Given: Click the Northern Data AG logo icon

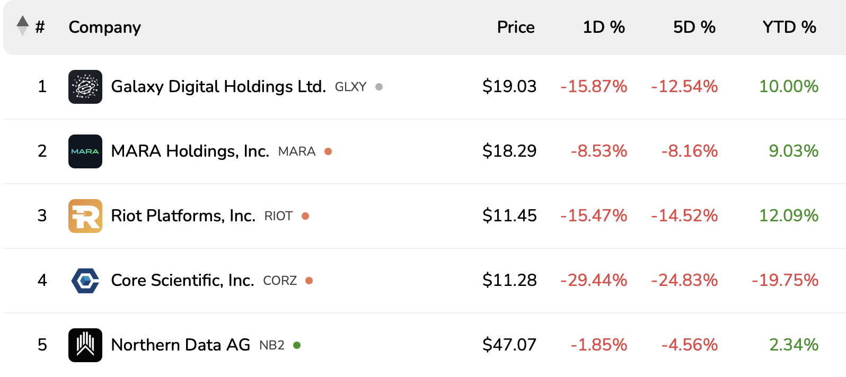Looking at the screenshot, I should [85, 345].
